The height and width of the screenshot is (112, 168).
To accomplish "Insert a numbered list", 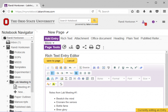I will tap(48, 73).
